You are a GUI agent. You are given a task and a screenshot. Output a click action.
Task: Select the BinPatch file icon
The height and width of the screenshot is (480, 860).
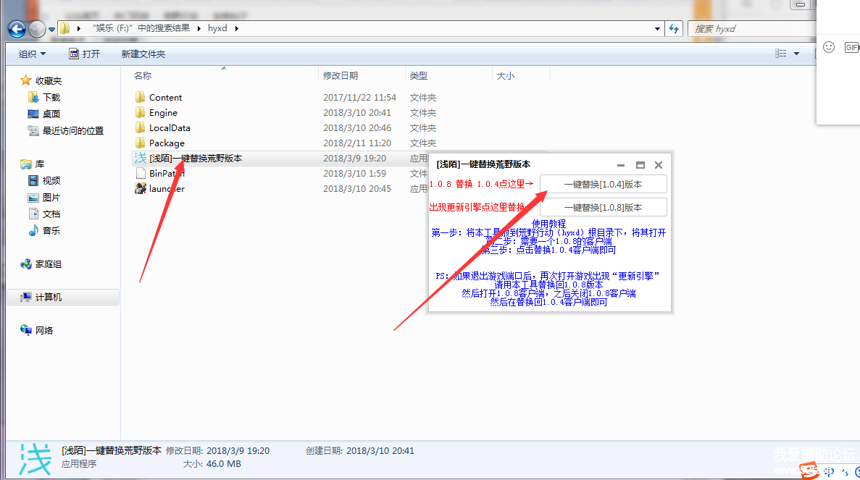point(141,173)
